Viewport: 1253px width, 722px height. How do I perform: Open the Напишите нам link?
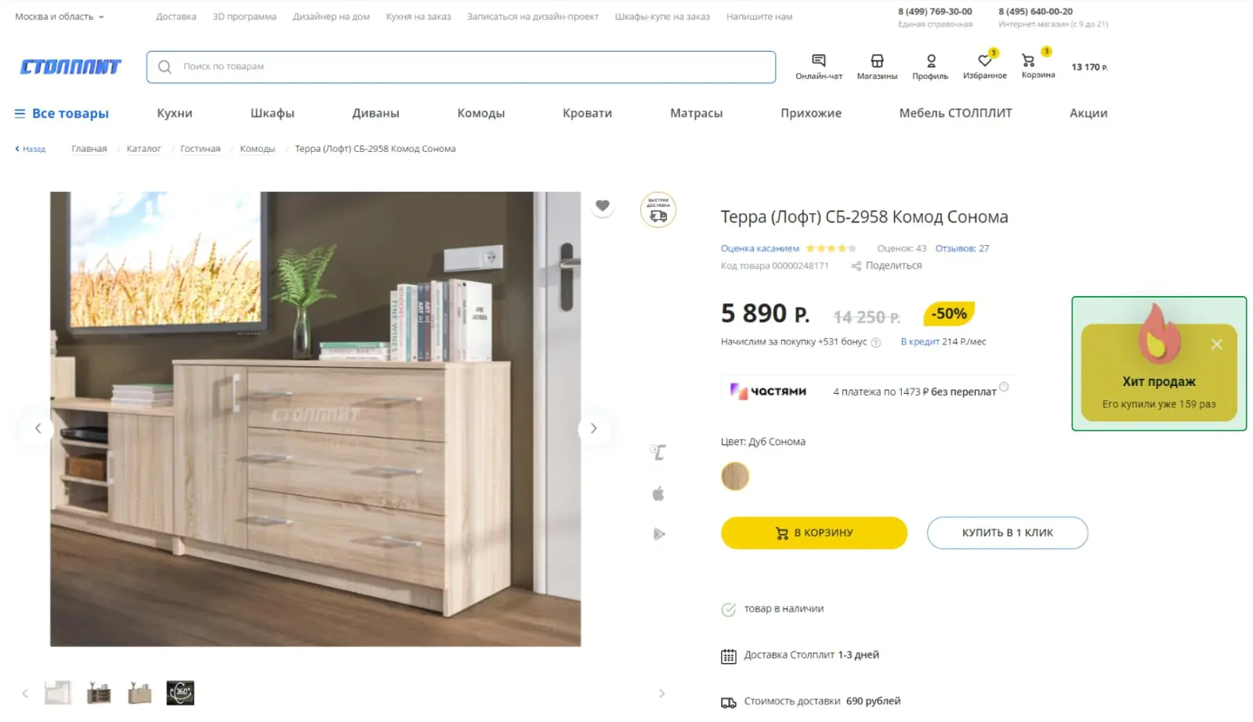[759, 16]
